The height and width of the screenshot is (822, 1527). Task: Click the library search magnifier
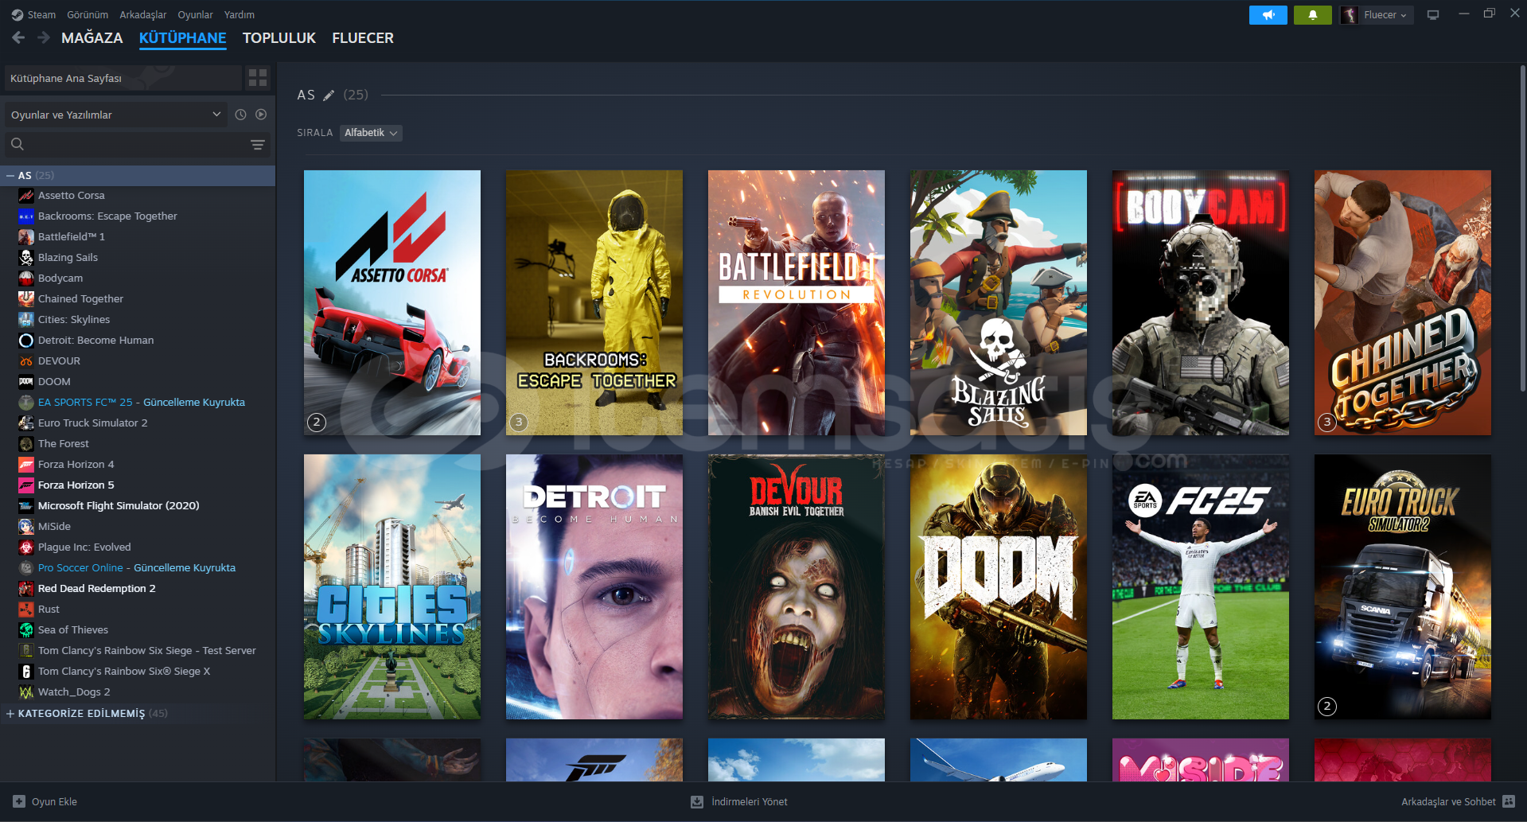[18, 144]
